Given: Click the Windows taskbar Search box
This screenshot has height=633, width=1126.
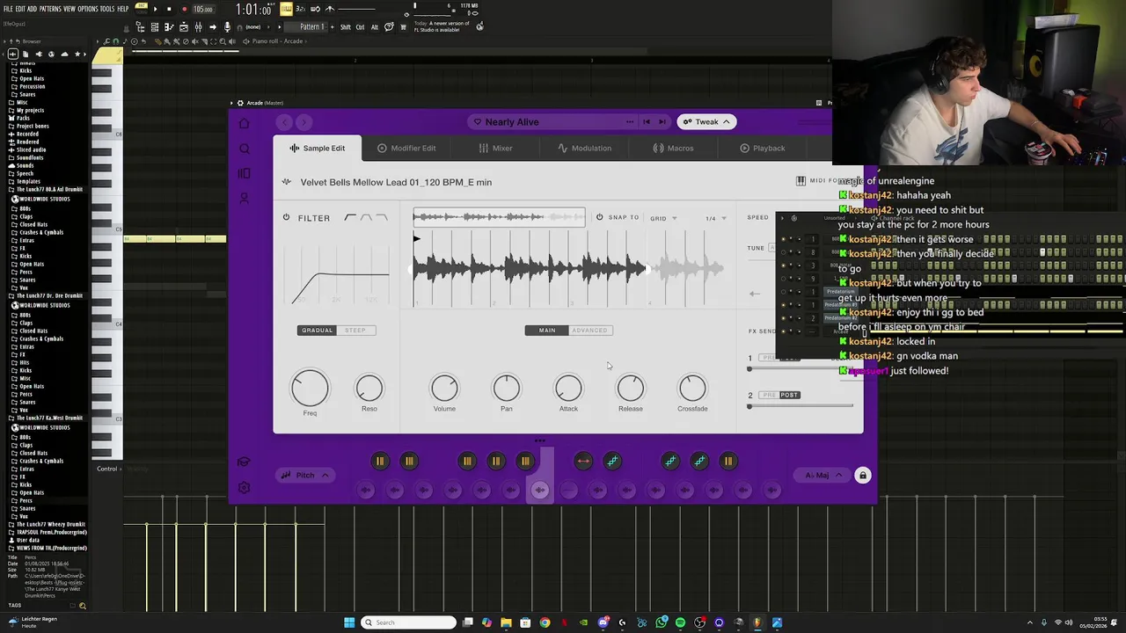Looking at the screenshot, I should tap(409, 622).
